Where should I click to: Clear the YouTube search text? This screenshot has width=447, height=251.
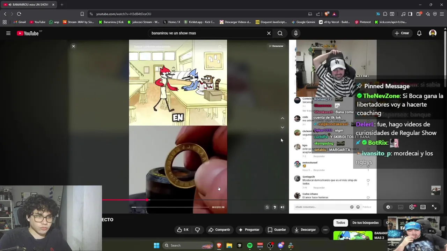(x=269, y=33)
